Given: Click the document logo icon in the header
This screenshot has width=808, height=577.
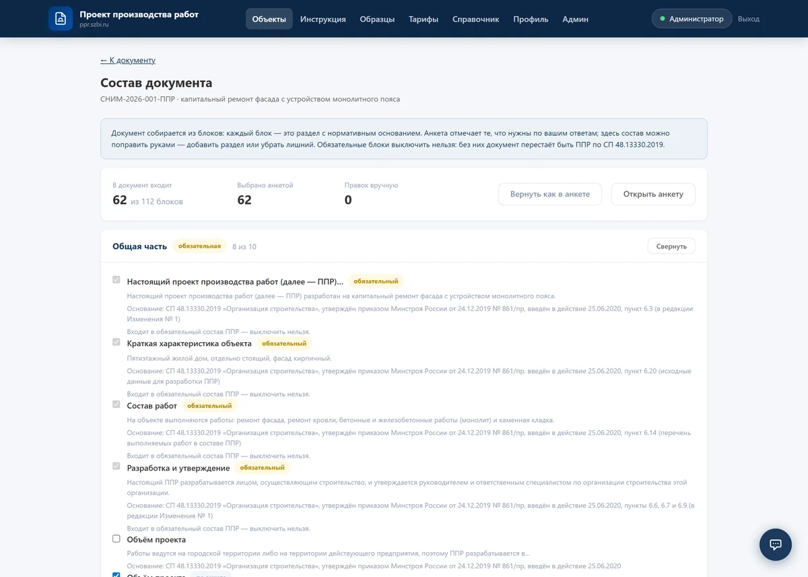Looking at the screenshot, I should 61,19.
